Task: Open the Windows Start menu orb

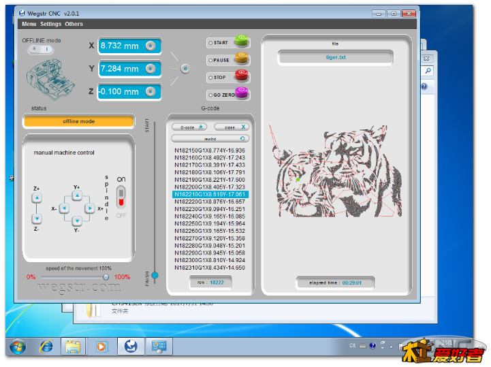Action: 18,347
